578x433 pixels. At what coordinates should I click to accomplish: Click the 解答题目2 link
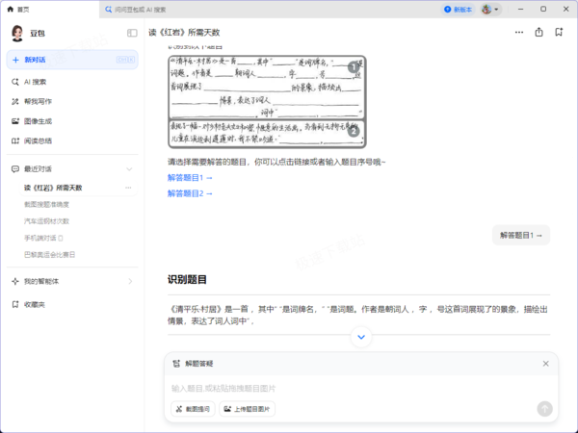point(190,193)
